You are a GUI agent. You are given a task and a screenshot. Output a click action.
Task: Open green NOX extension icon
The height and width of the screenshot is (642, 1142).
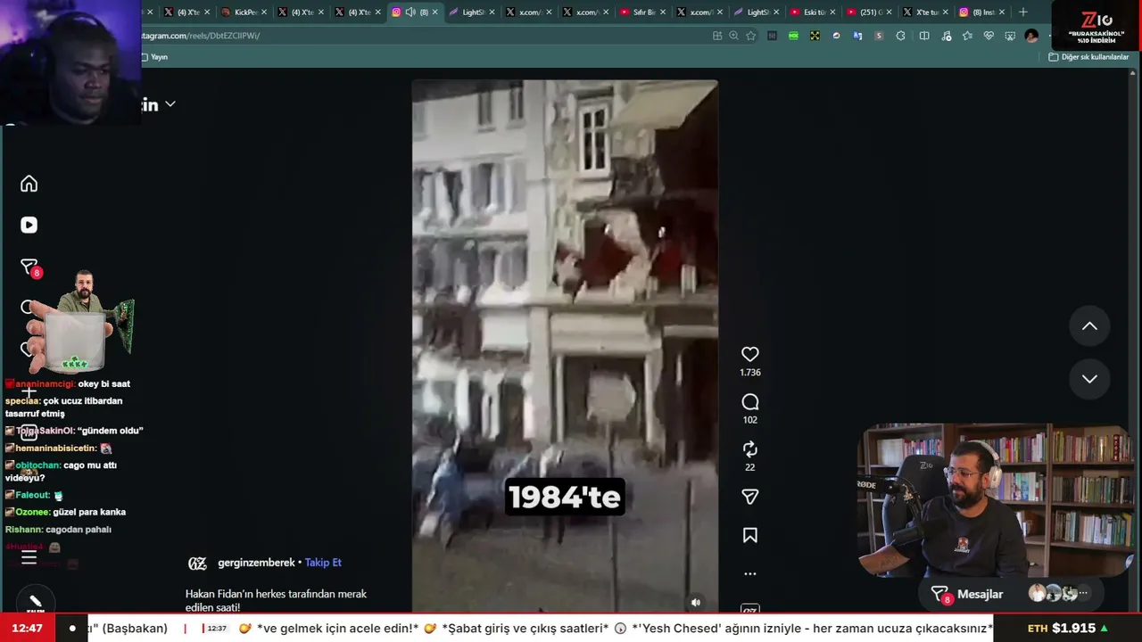tap(793, 36)
